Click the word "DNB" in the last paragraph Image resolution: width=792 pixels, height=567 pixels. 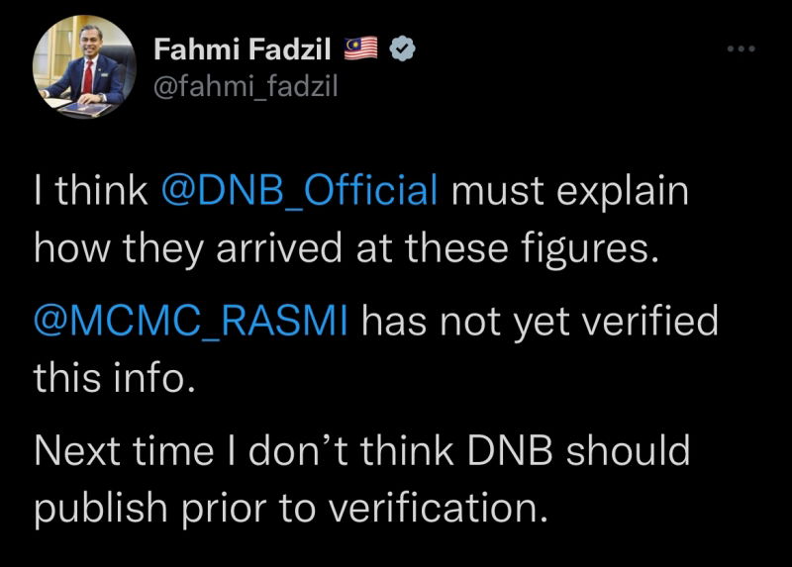(505, 451)
